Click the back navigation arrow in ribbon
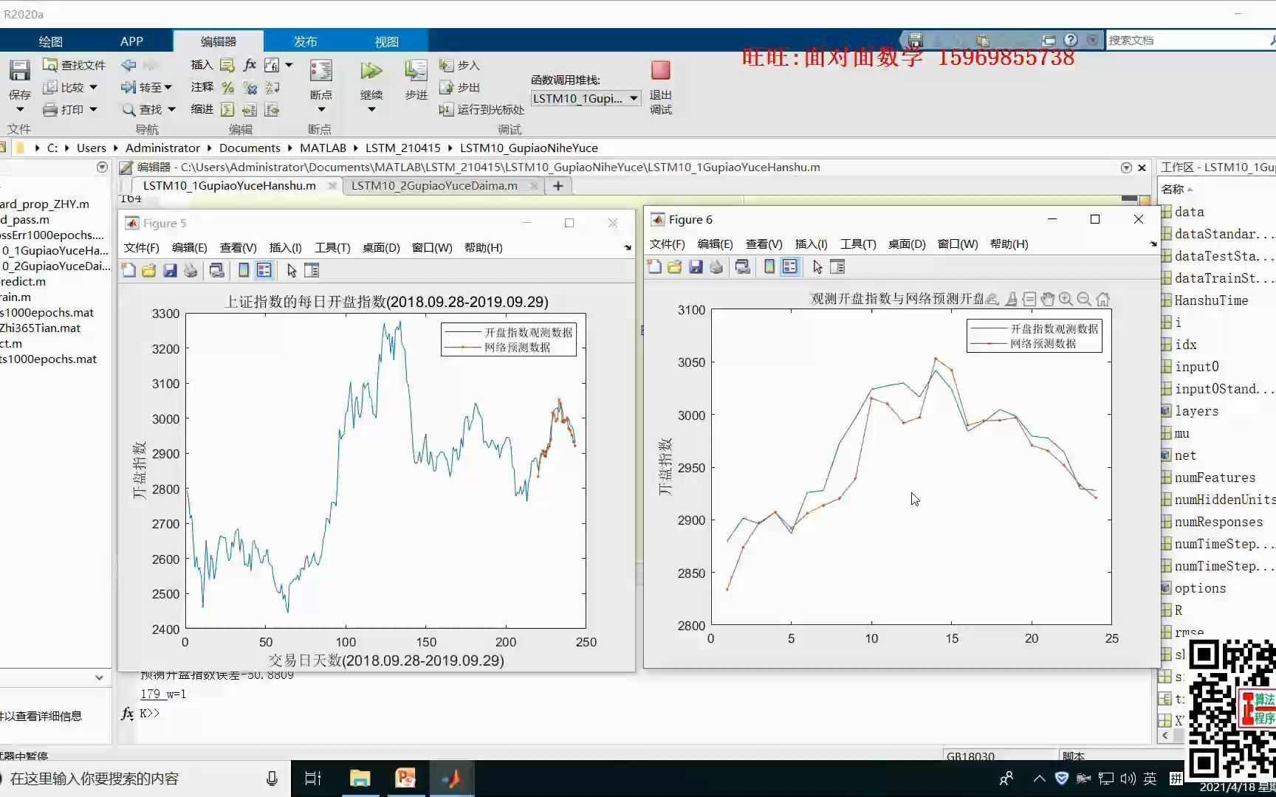This screenshot has width=1276, height=797. (128, 65)
